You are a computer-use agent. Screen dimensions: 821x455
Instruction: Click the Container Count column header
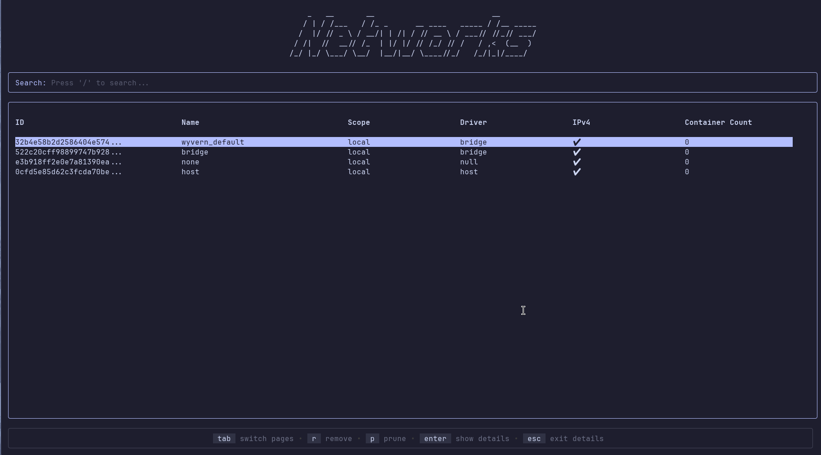coord(718,122)
